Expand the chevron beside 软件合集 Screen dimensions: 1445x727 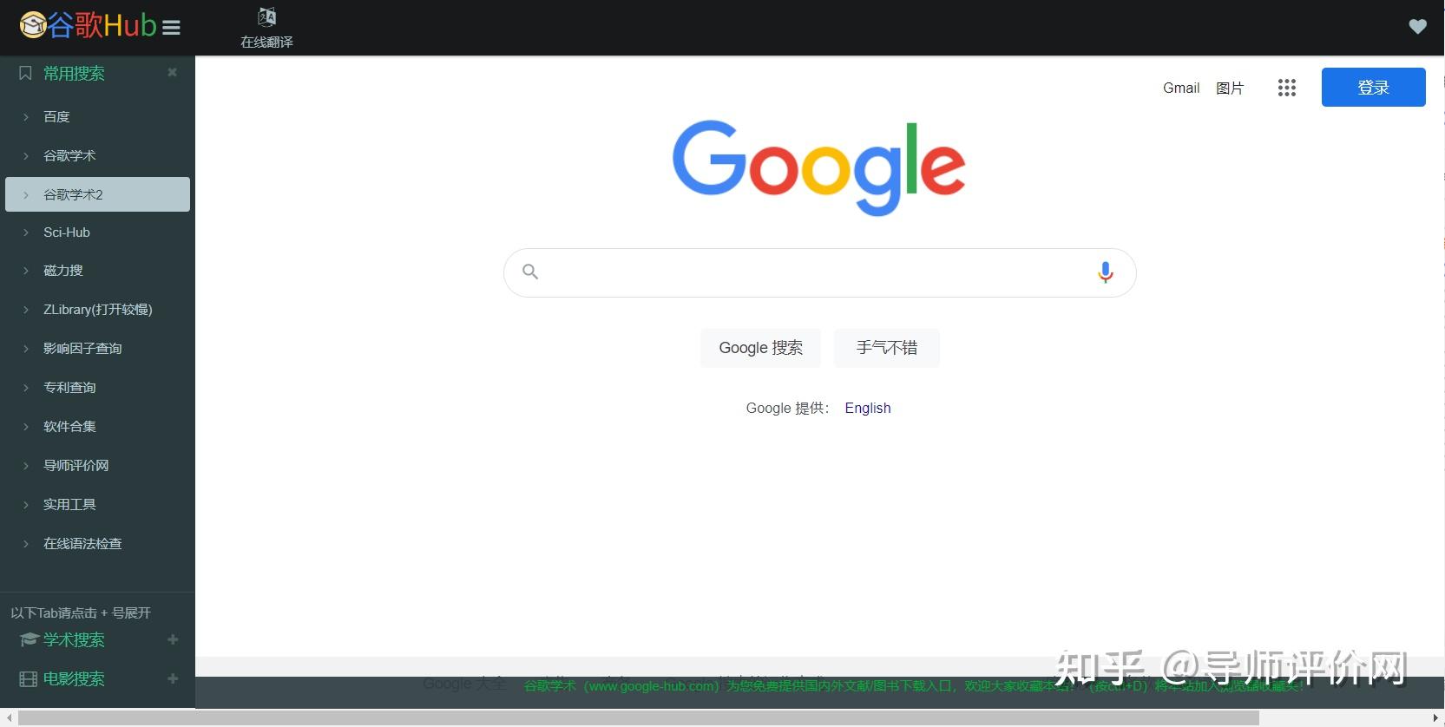(x=25, y=427)
